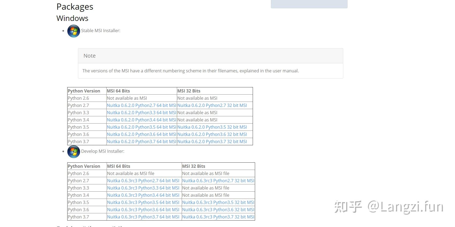This screenshot has height=227, width=455.
Task: Select Nuitka 0.6.2.0 Python3.7 64 bit MSI
Action: (x=141, y=142)
